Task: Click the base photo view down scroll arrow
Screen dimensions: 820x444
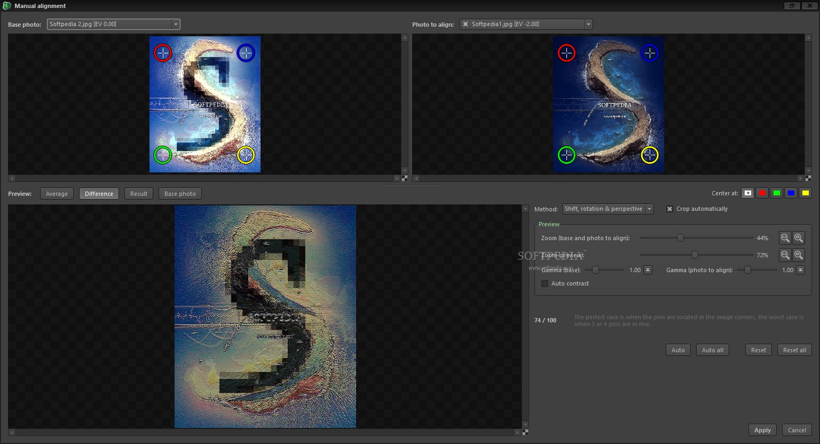Action: [404, 171]
